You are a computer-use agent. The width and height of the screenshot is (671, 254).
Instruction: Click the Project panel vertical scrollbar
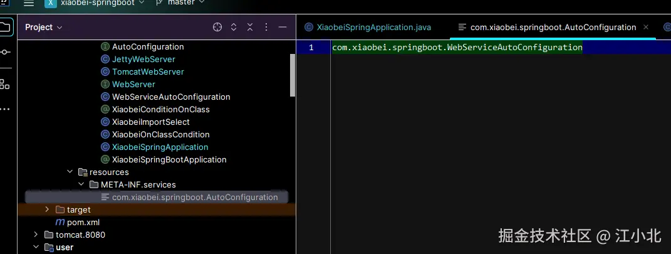tap(293, 75)
